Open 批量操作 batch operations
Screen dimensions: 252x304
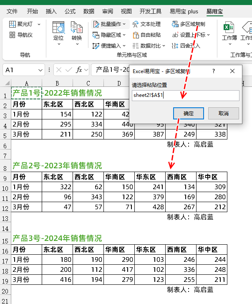click(110, 24)
